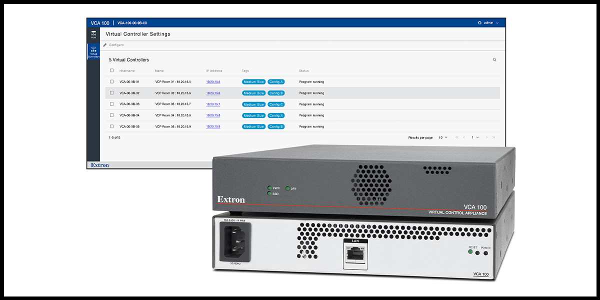
Task: Click hostname VCA-00-9B-01
Action: pyautogui.click(x=129, y=81)
